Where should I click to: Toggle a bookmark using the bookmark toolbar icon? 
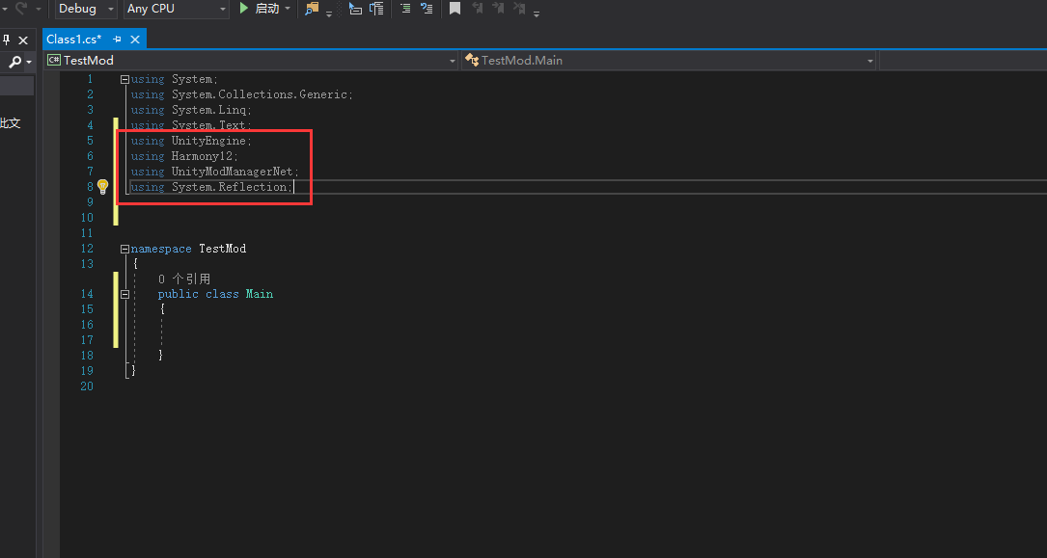click(x=455, y=11)
